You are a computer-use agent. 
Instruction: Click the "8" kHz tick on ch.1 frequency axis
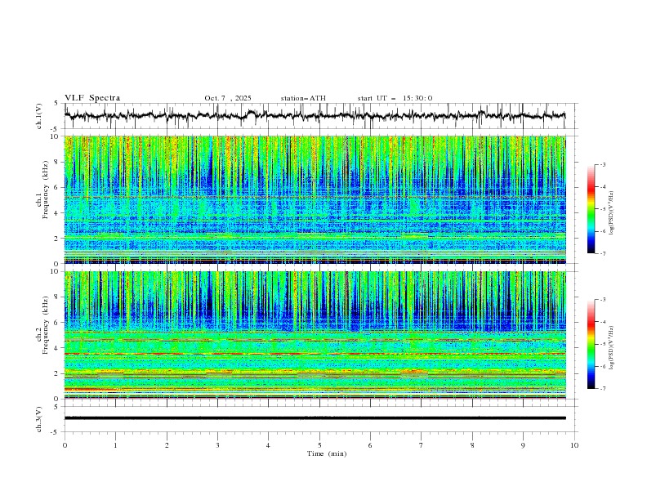click(x=57, y=162)
